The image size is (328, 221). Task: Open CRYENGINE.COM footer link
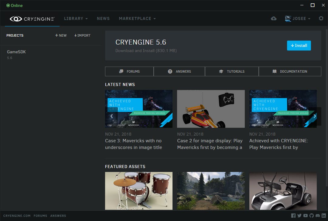point(17,216)
